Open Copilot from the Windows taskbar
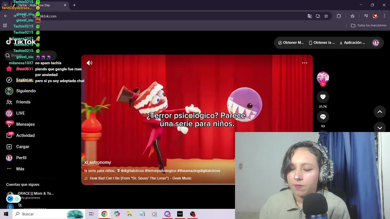Screen dimensions: 390x219 (117, 214)
